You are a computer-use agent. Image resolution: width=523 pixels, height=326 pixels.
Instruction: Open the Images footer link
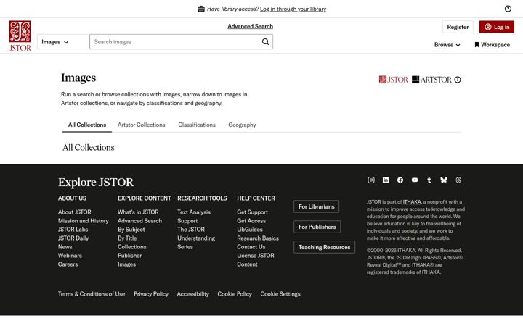click(126, 264)
